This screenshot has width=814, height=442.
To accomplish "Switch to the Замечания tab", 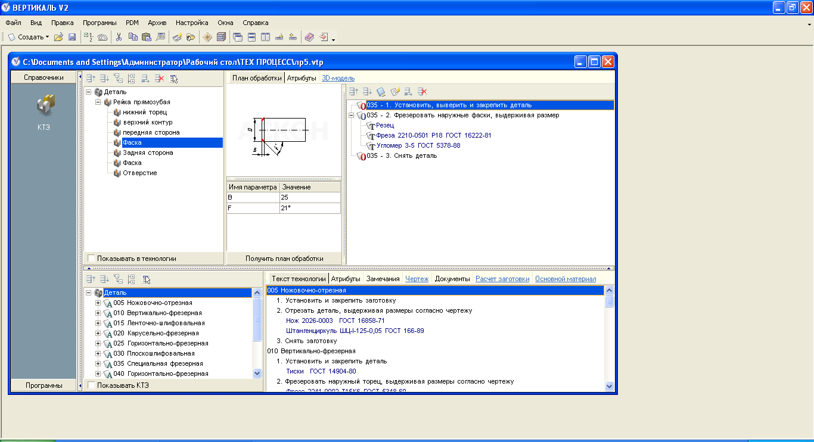I will pos(383,279).
